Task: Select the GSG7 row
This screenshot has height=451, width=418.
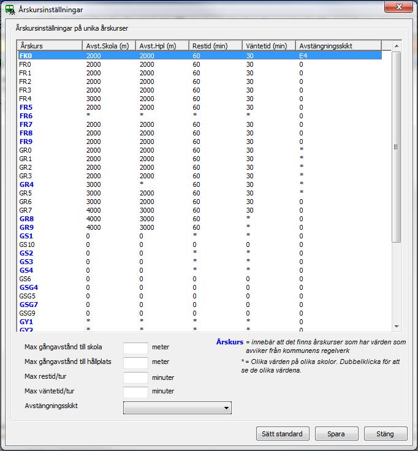Action: click(200, 305)
